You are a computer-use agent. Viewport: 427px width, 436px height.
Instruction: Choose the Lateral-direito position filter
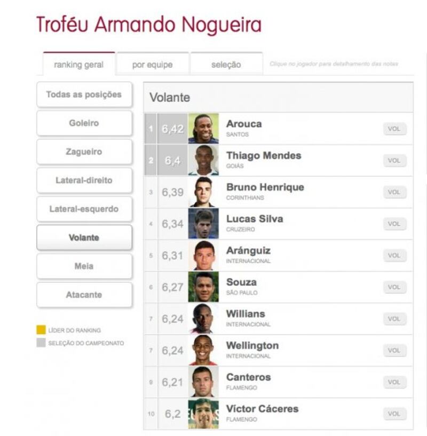(x=84, y=180)
